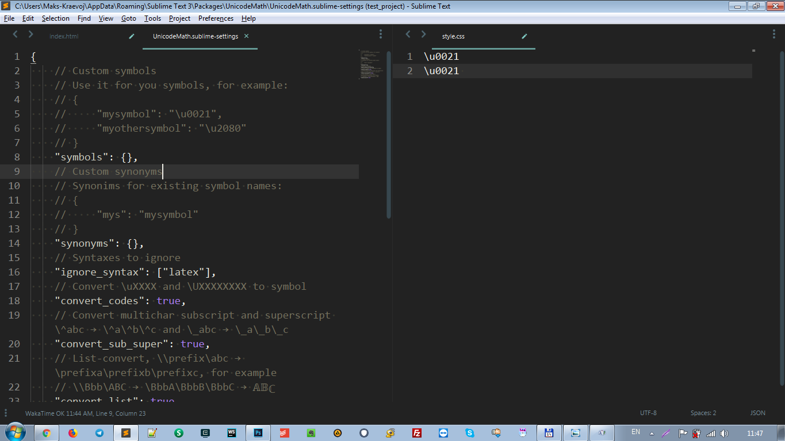Screen dimensions: 785x441
Task: Open Todoist from taskbar
Action: click(285, 433)
